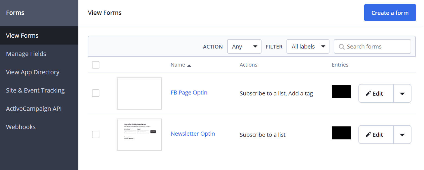Click the Create a form button
424x170 pixels.
point(390,13)
